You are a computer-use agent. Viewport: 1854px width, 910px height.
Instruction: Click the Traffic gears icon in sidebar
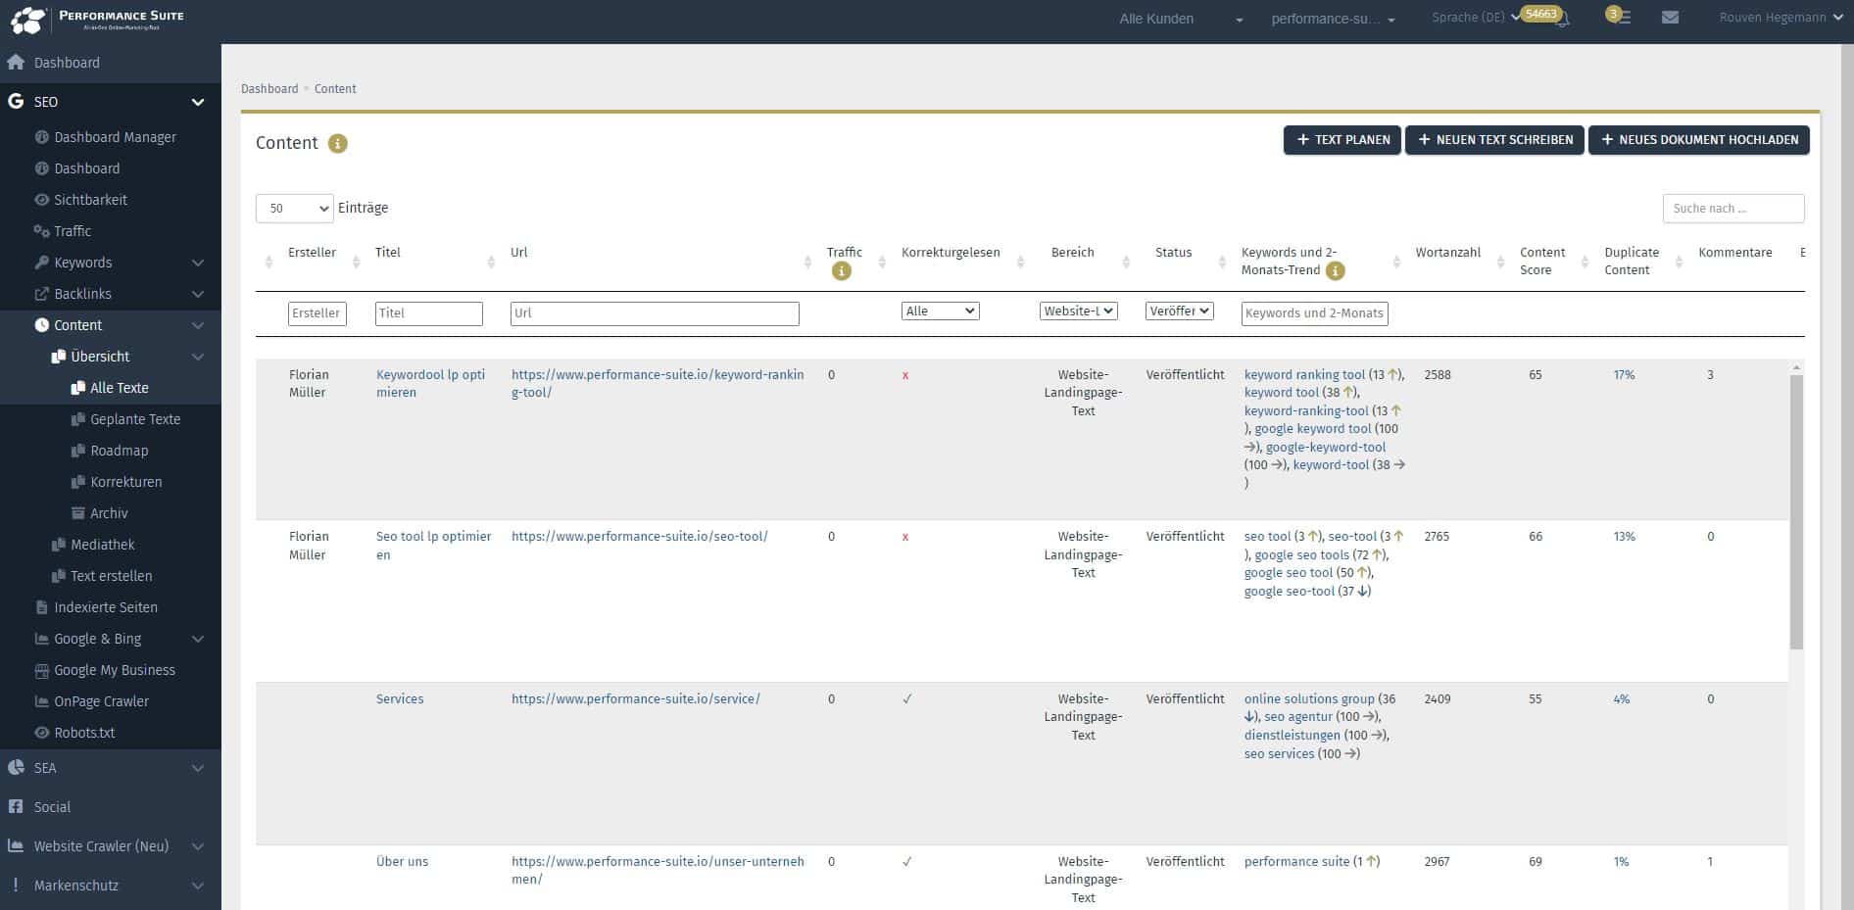tap(41, 231)
